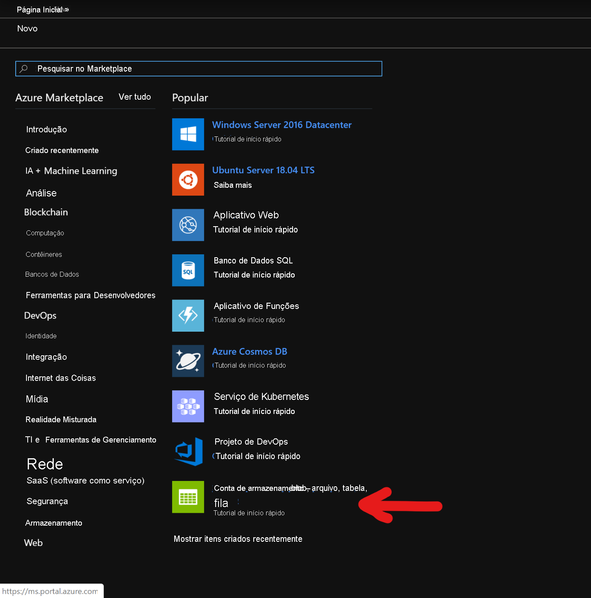The height and width of the screenshot is (598, 591).
Task: Open quick start tutorial under Windows Server
Action: [247, 139]
